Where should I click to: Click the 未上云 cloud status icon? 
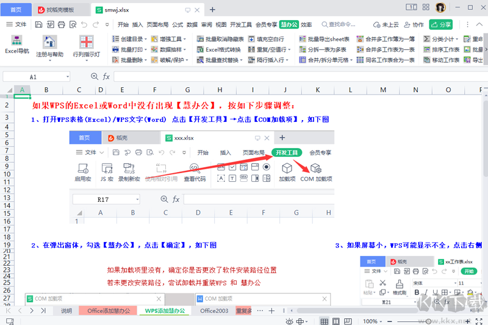tap(377, 24)
